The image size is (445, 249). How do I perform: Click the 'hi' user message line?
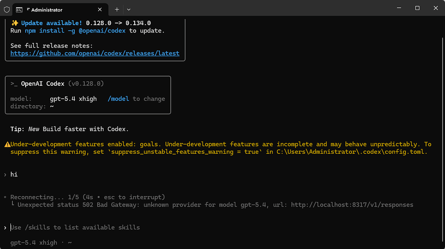(14, 174)
